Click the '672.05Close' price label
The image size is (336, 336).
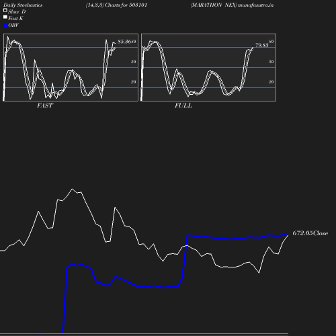[x=310, y=233]
